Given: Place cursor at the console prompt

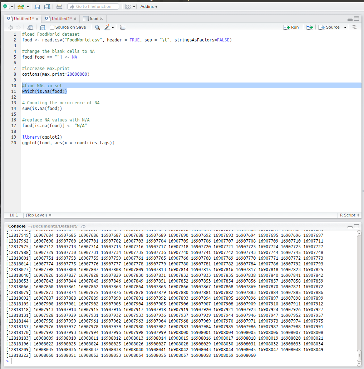Looking at the screenshot, I should click(12, 361).
